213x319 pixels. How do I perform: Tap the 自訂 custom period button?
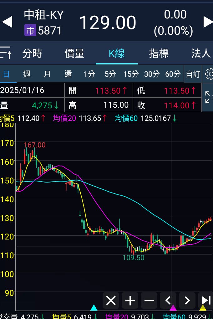pos(193,74)
